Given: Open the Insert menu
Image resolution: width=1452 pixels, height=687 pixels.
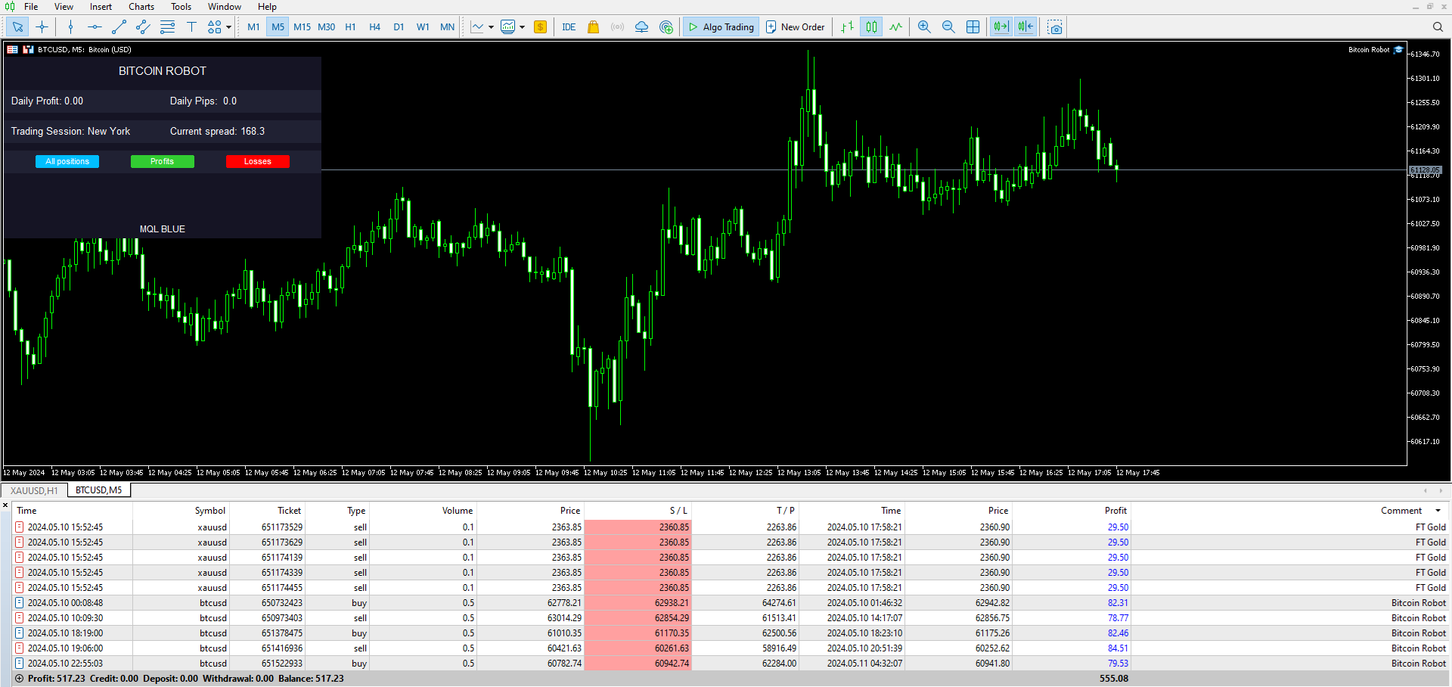Looking at the screenshot, I should tap(101, 7).
